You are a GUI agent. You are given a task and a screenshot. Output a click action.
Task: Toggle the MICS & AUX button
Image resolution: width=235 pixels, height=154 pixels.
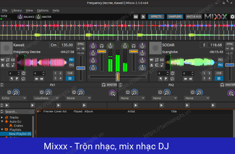194,17
